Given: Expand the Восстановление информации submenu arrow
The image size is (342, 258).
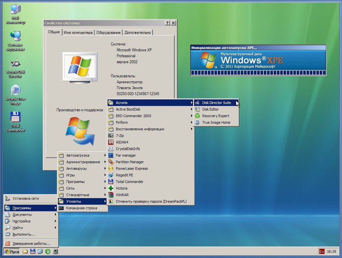Looking at the screenshot, I should click(191, 129).
